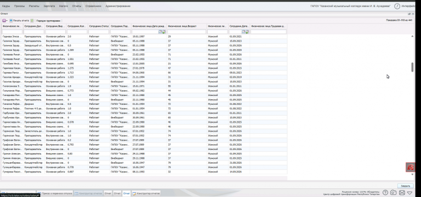Click the 02.09.2019 hire date cell

(239, 77)
